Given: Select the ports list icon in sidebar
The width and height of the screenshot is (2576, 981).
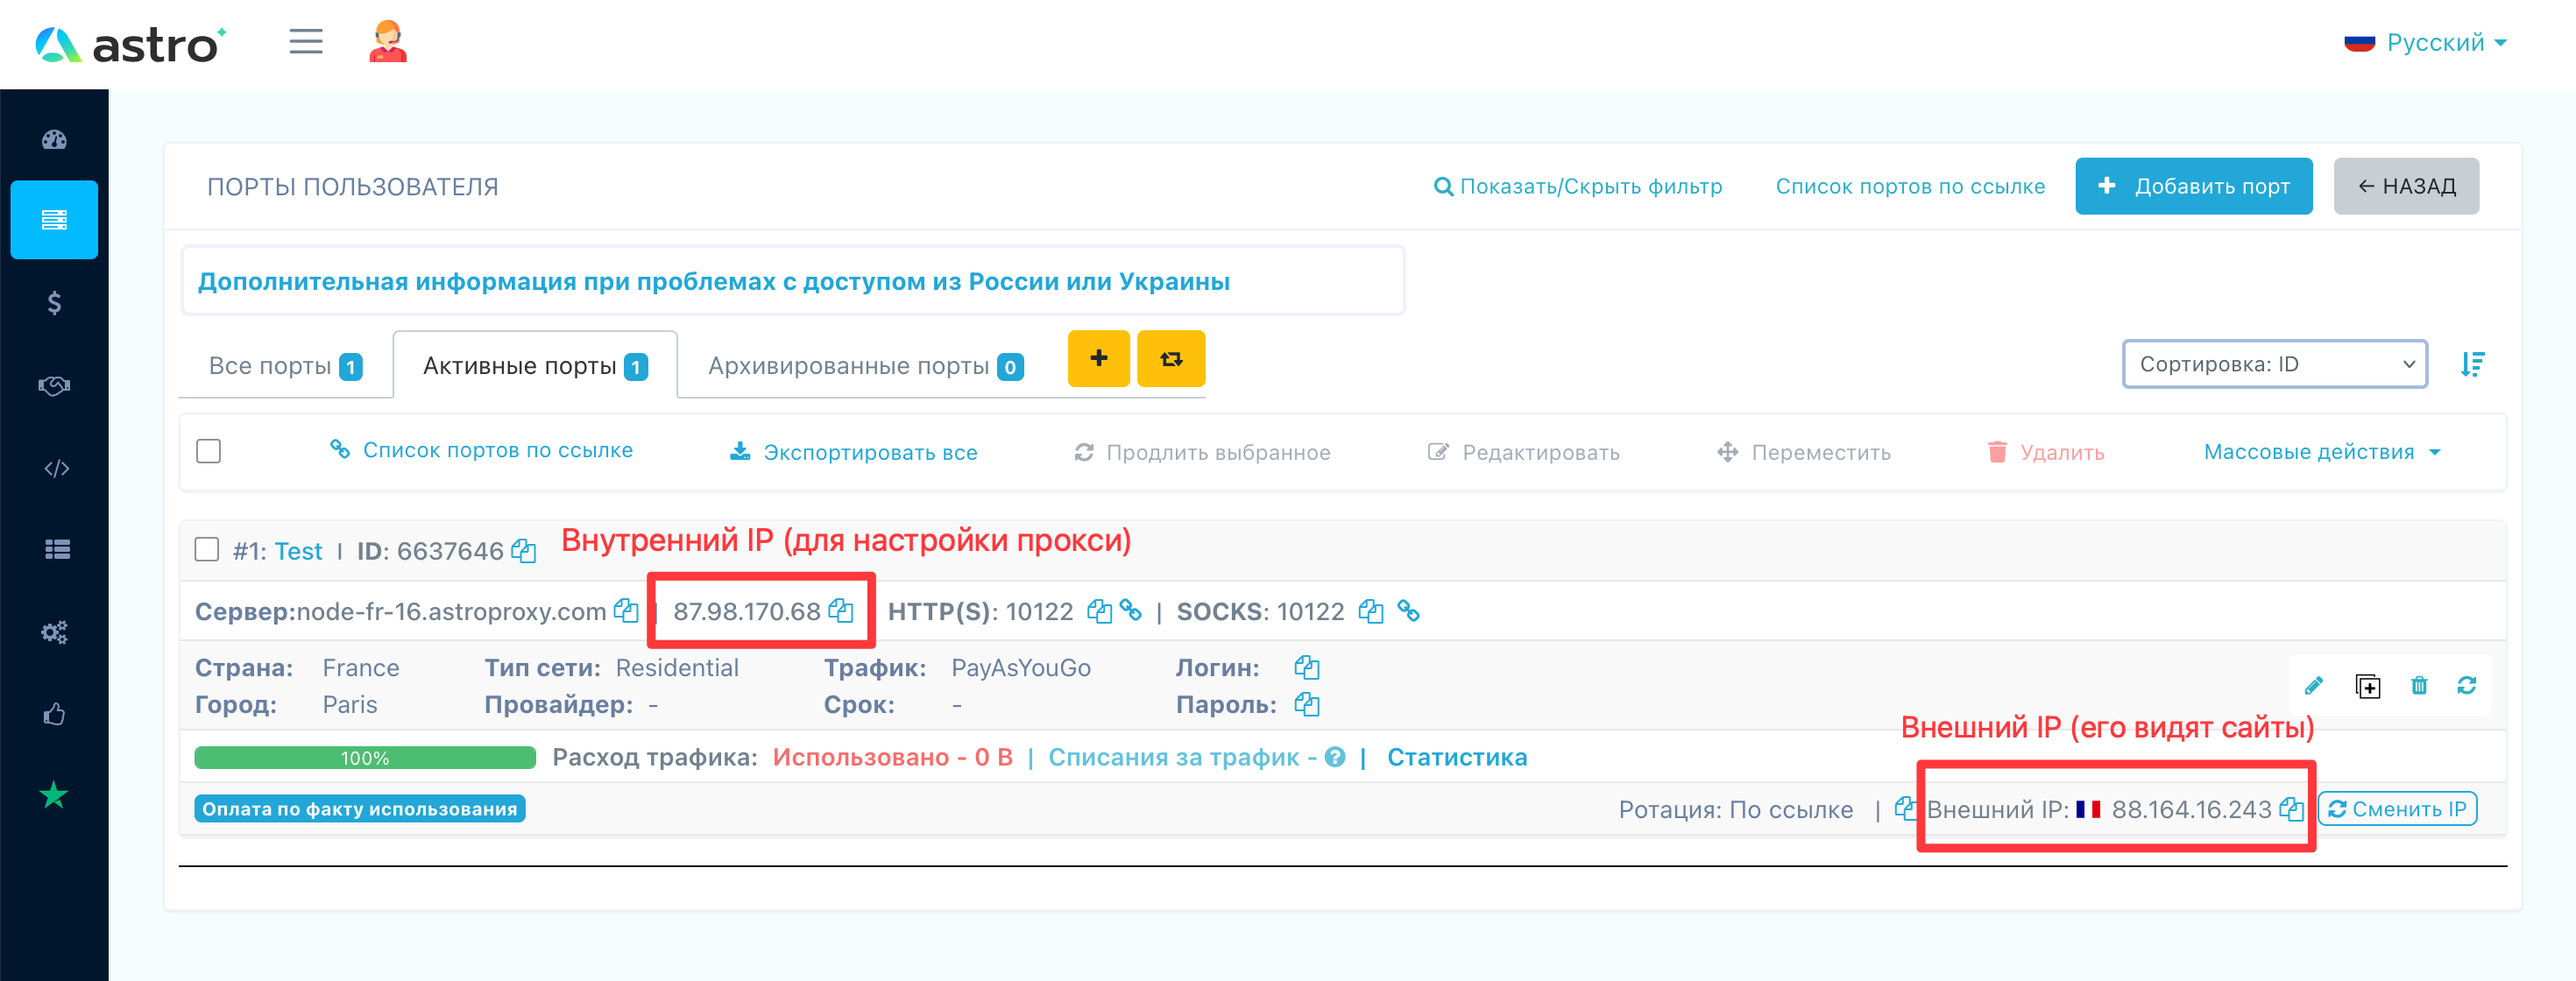Looking at the screenshot, I should [x=54, y=220].
